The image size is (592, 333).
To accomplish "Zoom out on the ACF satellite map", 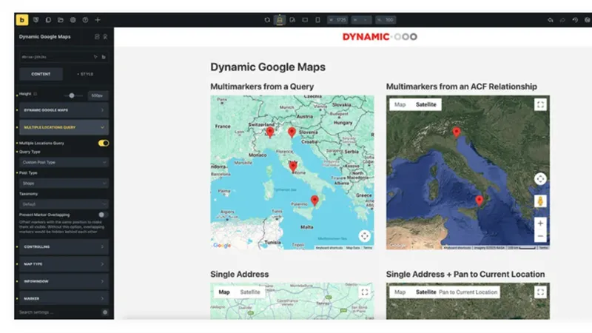I will click(540, 236).
